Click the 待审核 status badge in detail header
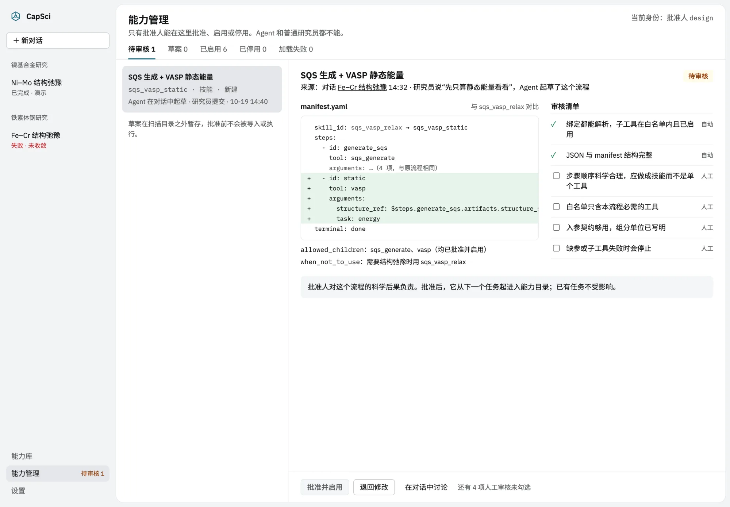Image resolution: width=730 pixels, height=507 pixels. point(698,76)
